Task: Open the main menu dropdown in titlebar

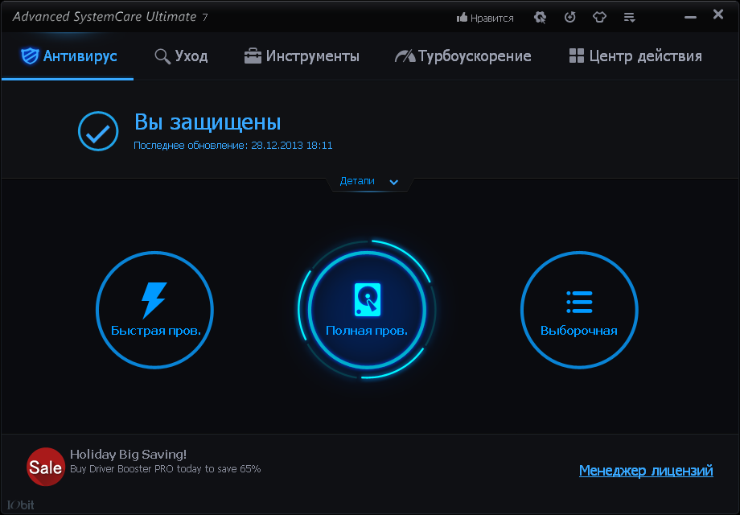Action: pyautogui.click(x=630, y=16)
